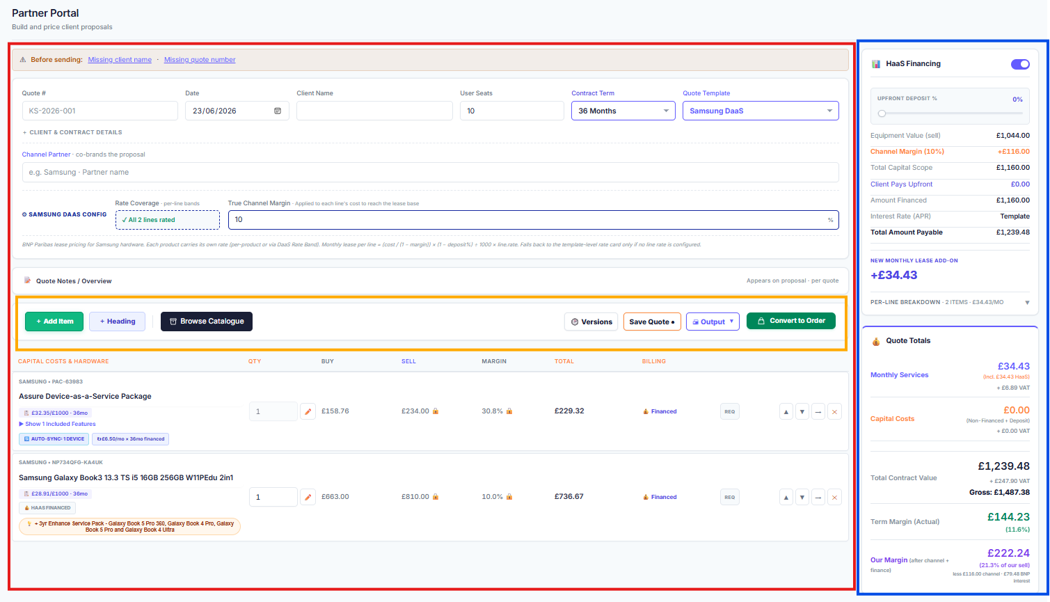Click the Upfront Deposit % slider handle
Image resolution: width=1050 pixels, height=602 pixels.
882,113
